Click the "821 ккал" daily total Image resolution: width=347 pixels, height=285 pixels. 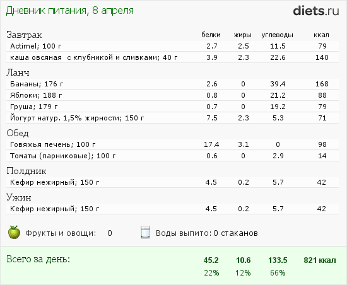point(320,260)
